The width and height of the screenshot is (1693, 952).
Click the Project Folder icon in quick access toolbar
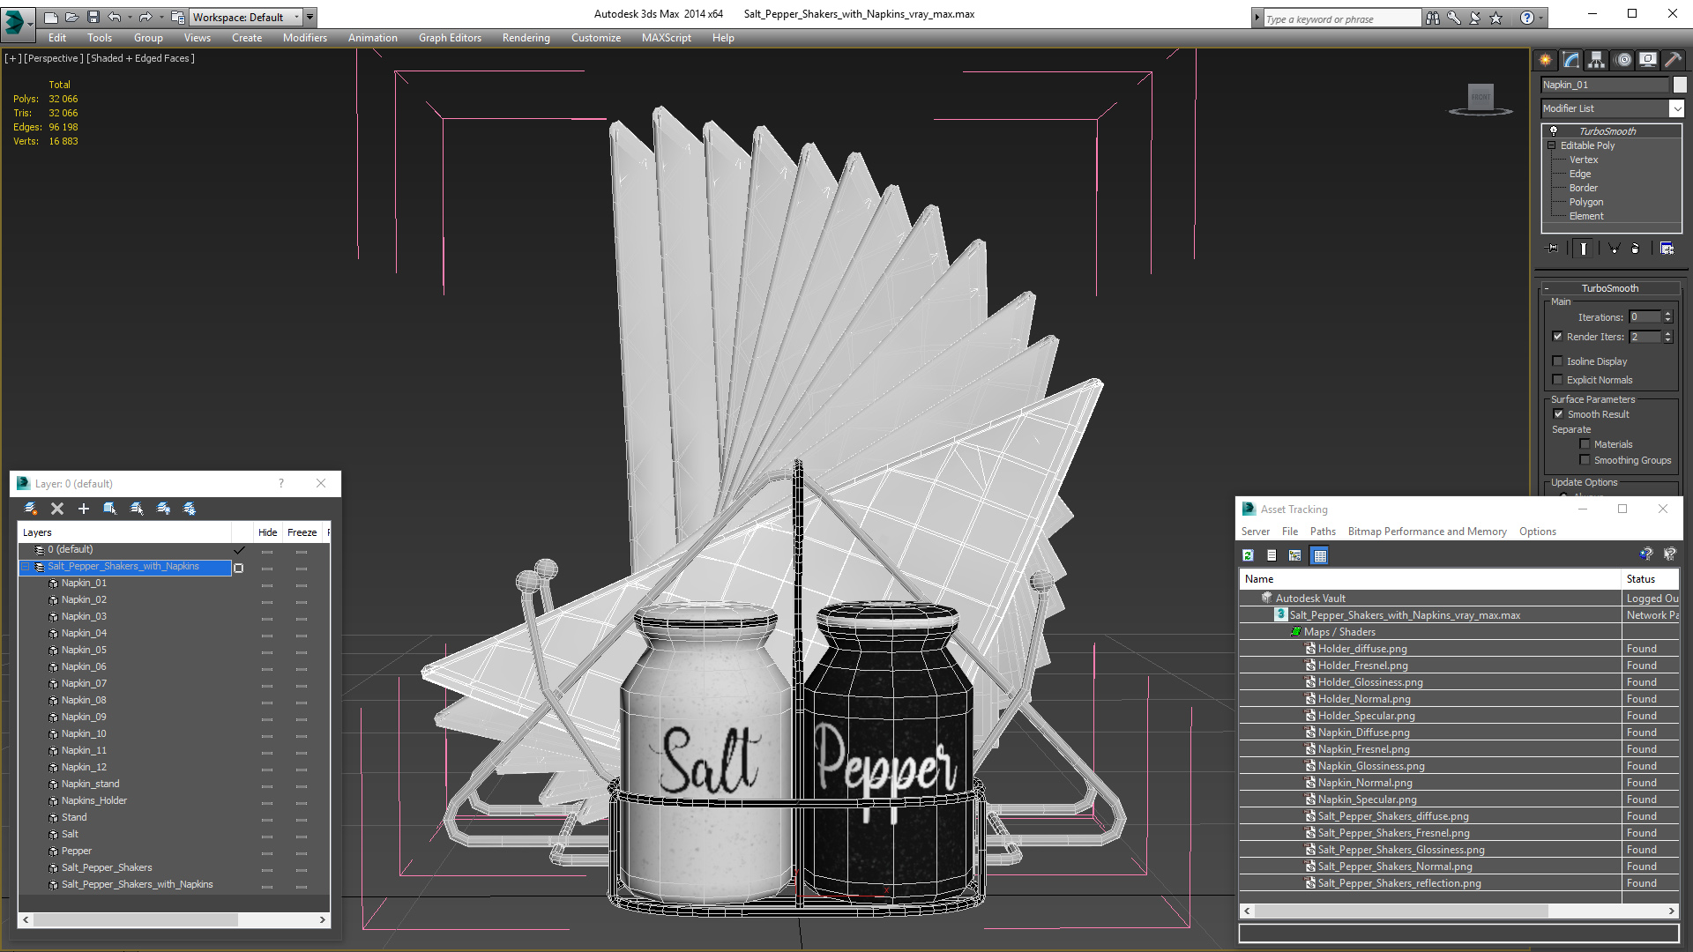[x=177, y=17]
